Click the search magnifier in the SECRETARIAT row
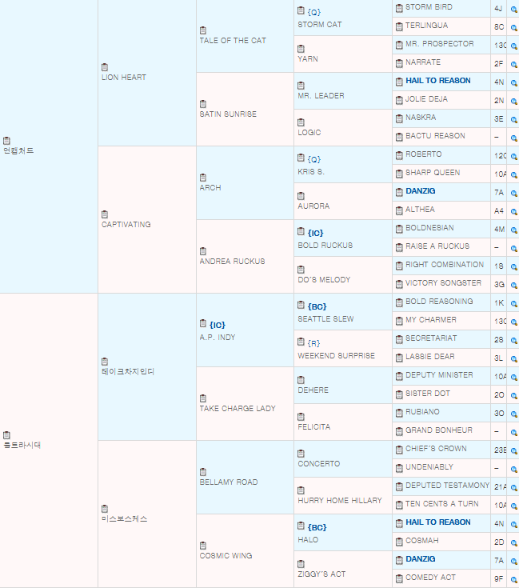 point(513,339)
